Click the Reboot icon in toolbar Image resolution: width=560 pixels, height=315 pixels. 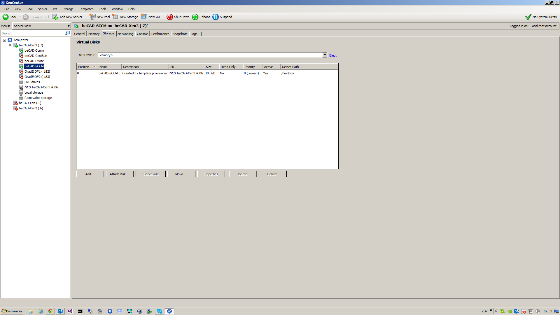[x=195, y=17]
